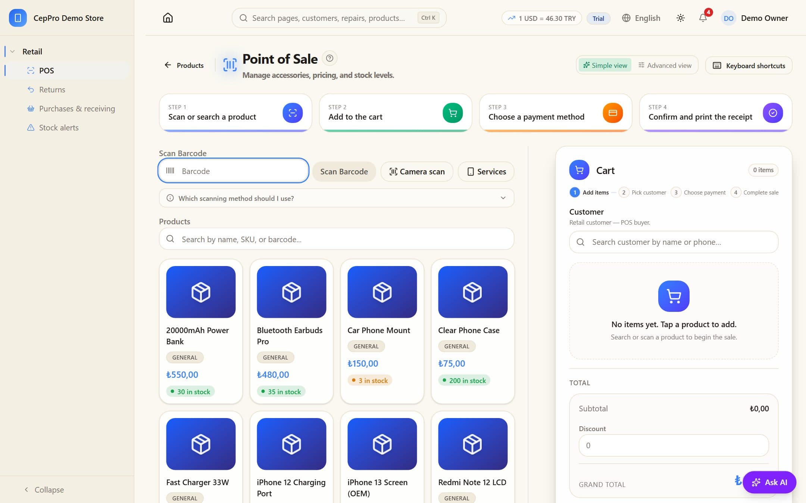Click the Purchases basket icon in sidebar
Viewport: 806px width, 503px height.
31,108
